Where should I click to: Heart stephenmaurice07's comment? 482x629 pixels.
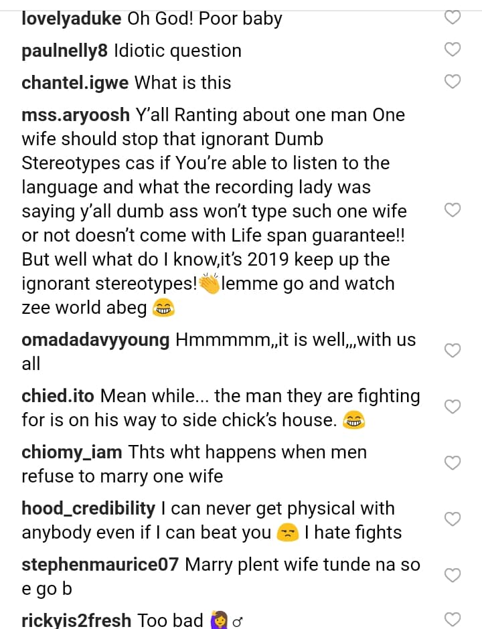click(453, 575)
